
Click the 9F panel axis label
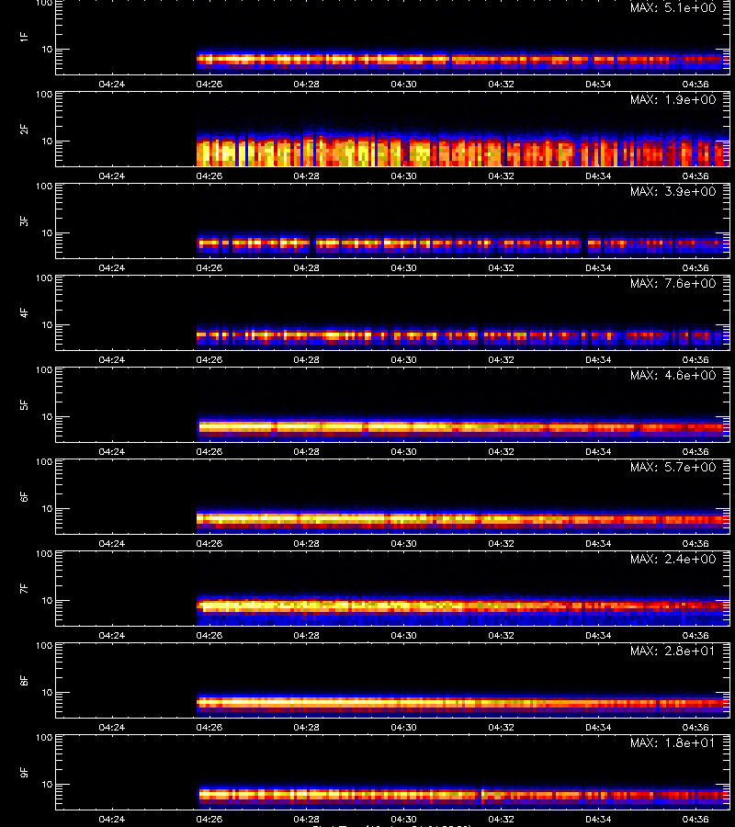tap(24, 772)
